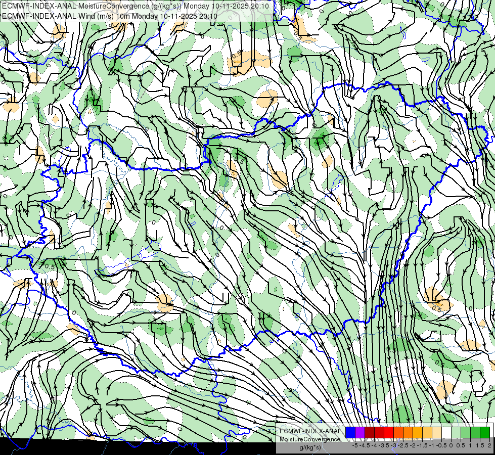
Task: Click the legend's MoistureConvergence label
Action: tap(310, 439)
